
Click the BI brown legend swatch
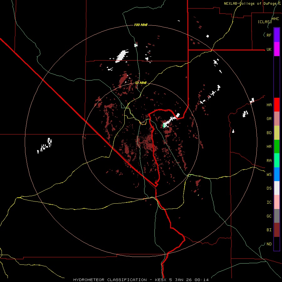click(x=277, y=230)
